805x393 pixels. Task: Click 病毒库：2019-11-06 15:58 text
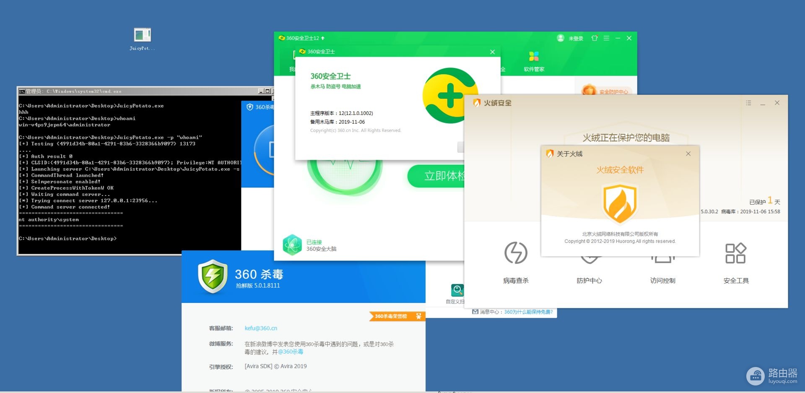750,212
